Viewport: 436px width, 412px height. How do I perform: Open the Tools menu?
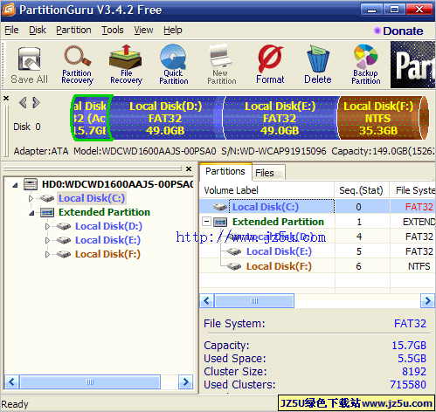tap(113, 31)
